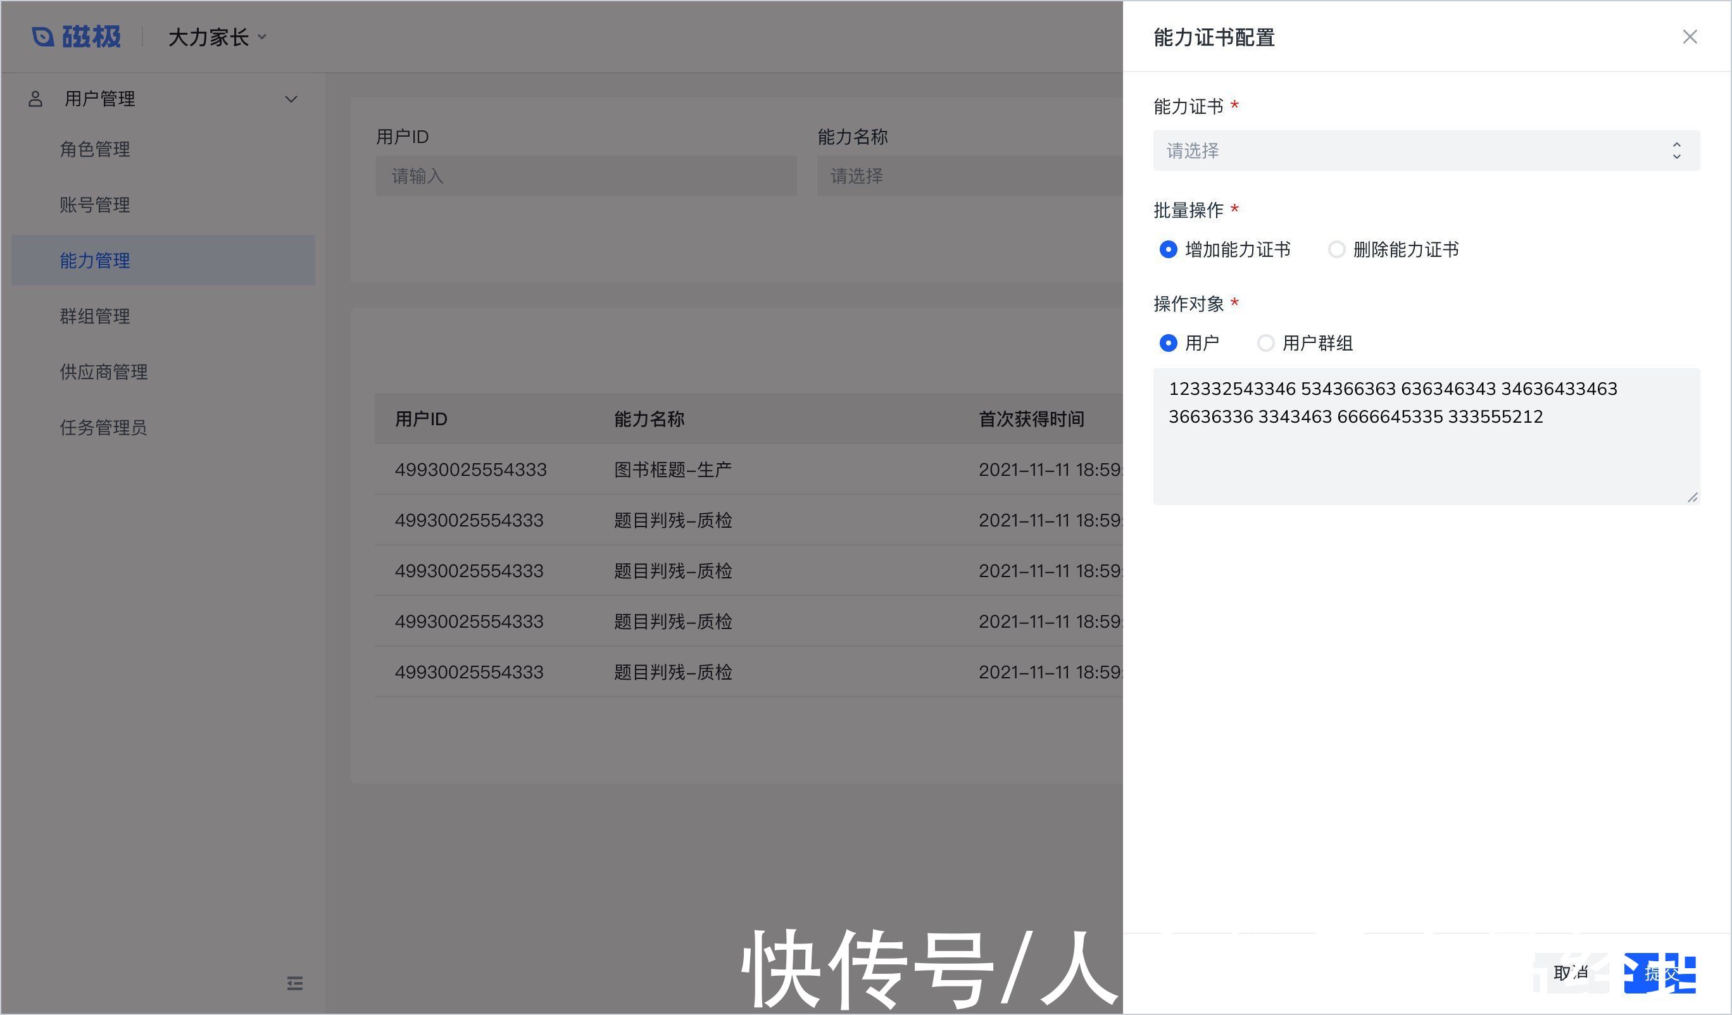Image resolution: width=1732 pixels, height=1015 pixels.
Task: Click the 提交 button
Action: click(1660, 973)
